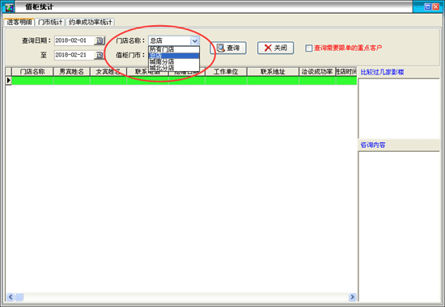Select 所有门店 in the dropdown list
Viewport: 445px width, 307px height.
174,49
